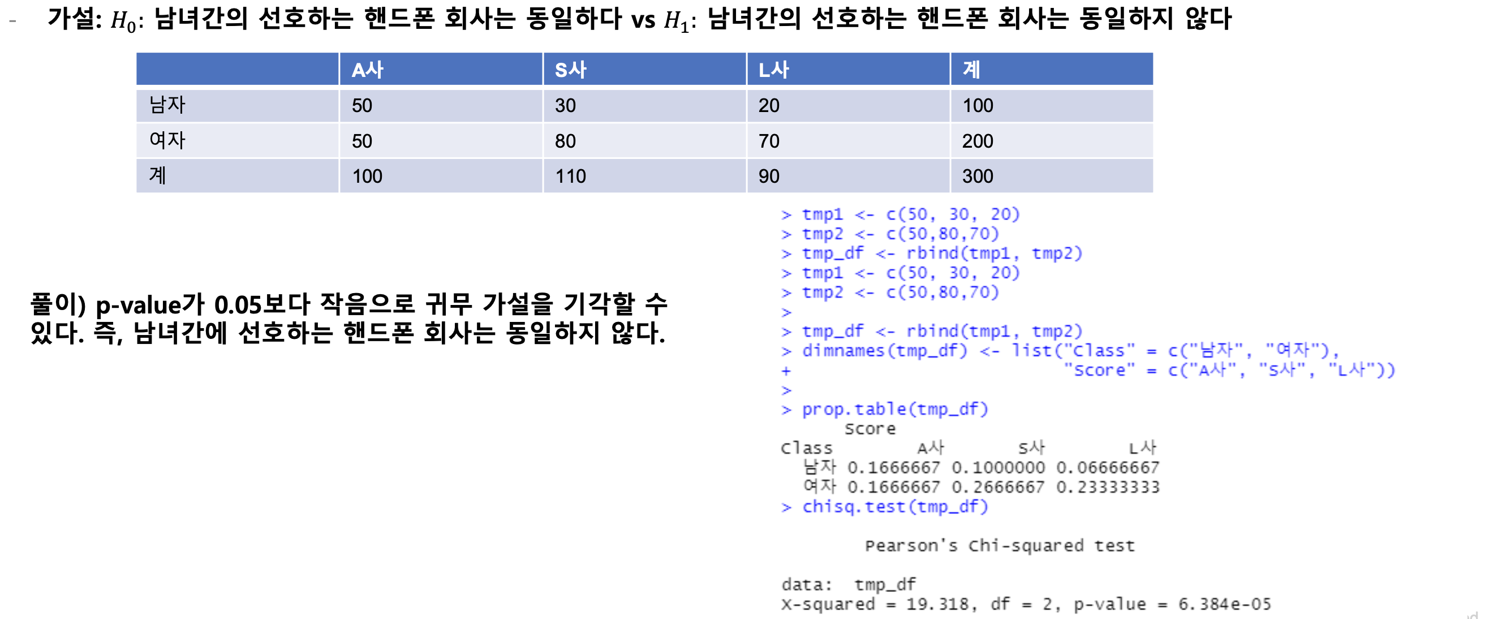Click the chisq.test(tmp_df) code line
The width and height of the screenshot is (1498, 619).
point(894,507)
